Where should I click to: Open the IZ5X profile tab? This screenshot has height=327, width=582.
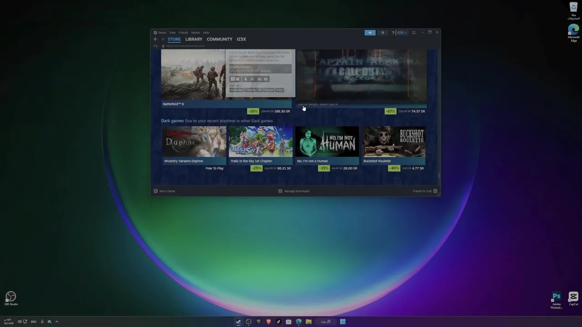(x=241, y=39)
